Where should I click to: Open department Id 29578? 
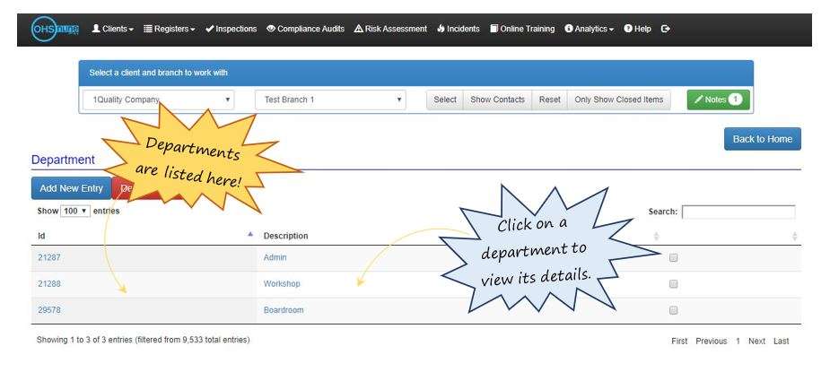[49, 310]
